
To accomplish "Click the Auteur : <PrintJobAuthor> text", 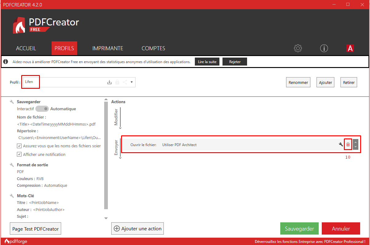I will [41, 209].
